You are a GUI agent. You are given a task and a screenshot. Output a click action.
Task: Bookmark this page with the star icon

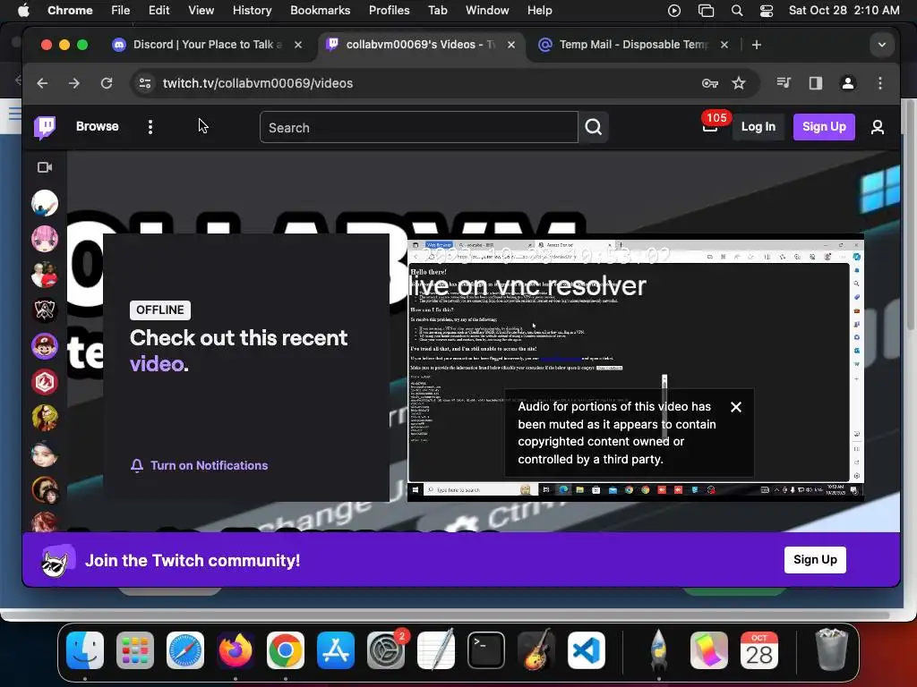pos(739,83)
